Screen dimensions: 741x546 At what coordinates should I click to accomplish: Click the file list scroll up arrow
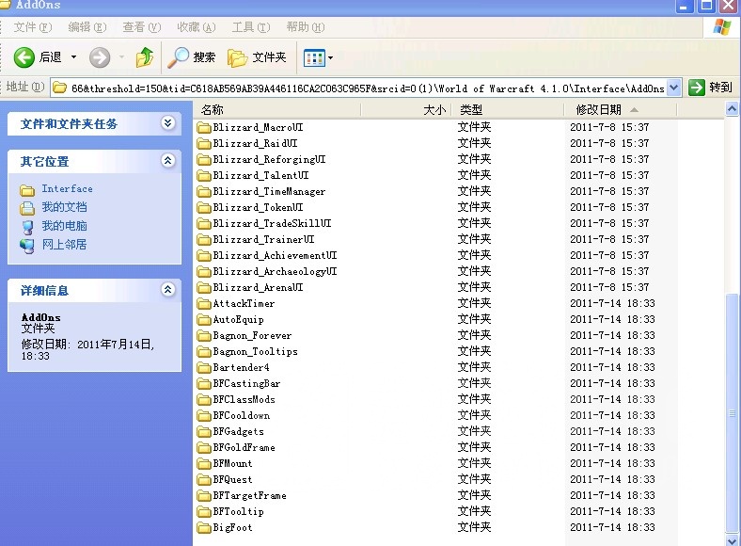click(x=732, y=109)
